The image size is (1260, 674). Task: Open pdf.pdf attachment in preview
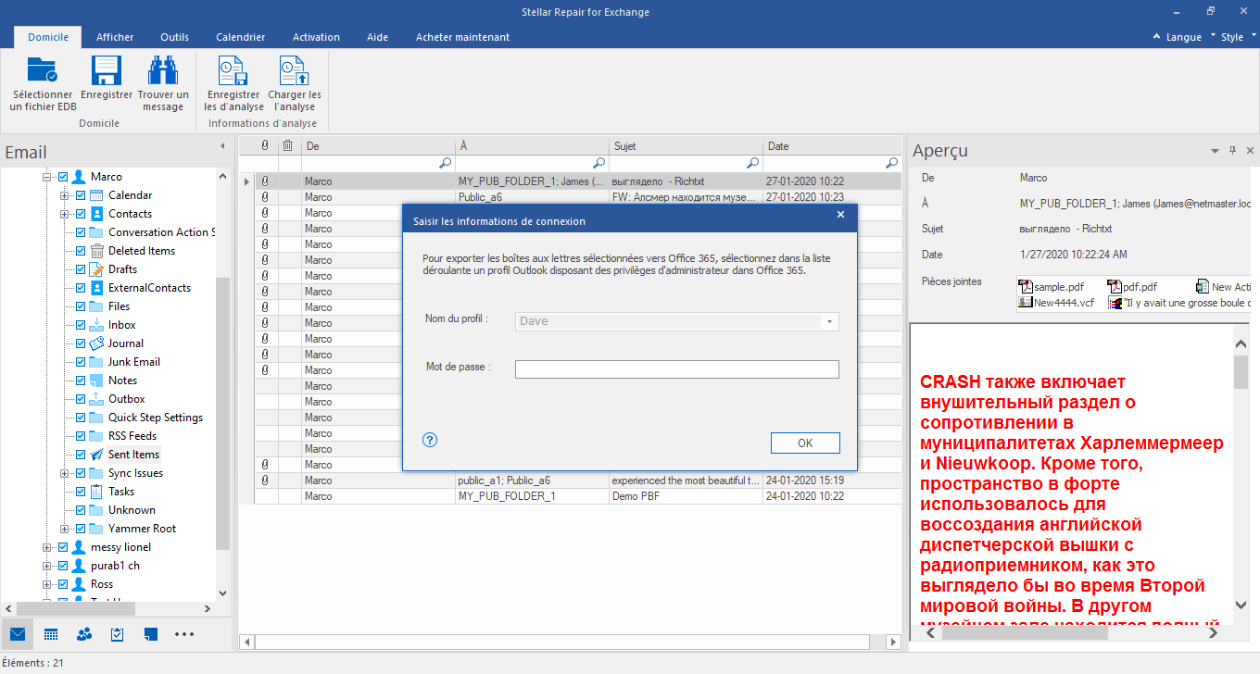(1132, 287)
